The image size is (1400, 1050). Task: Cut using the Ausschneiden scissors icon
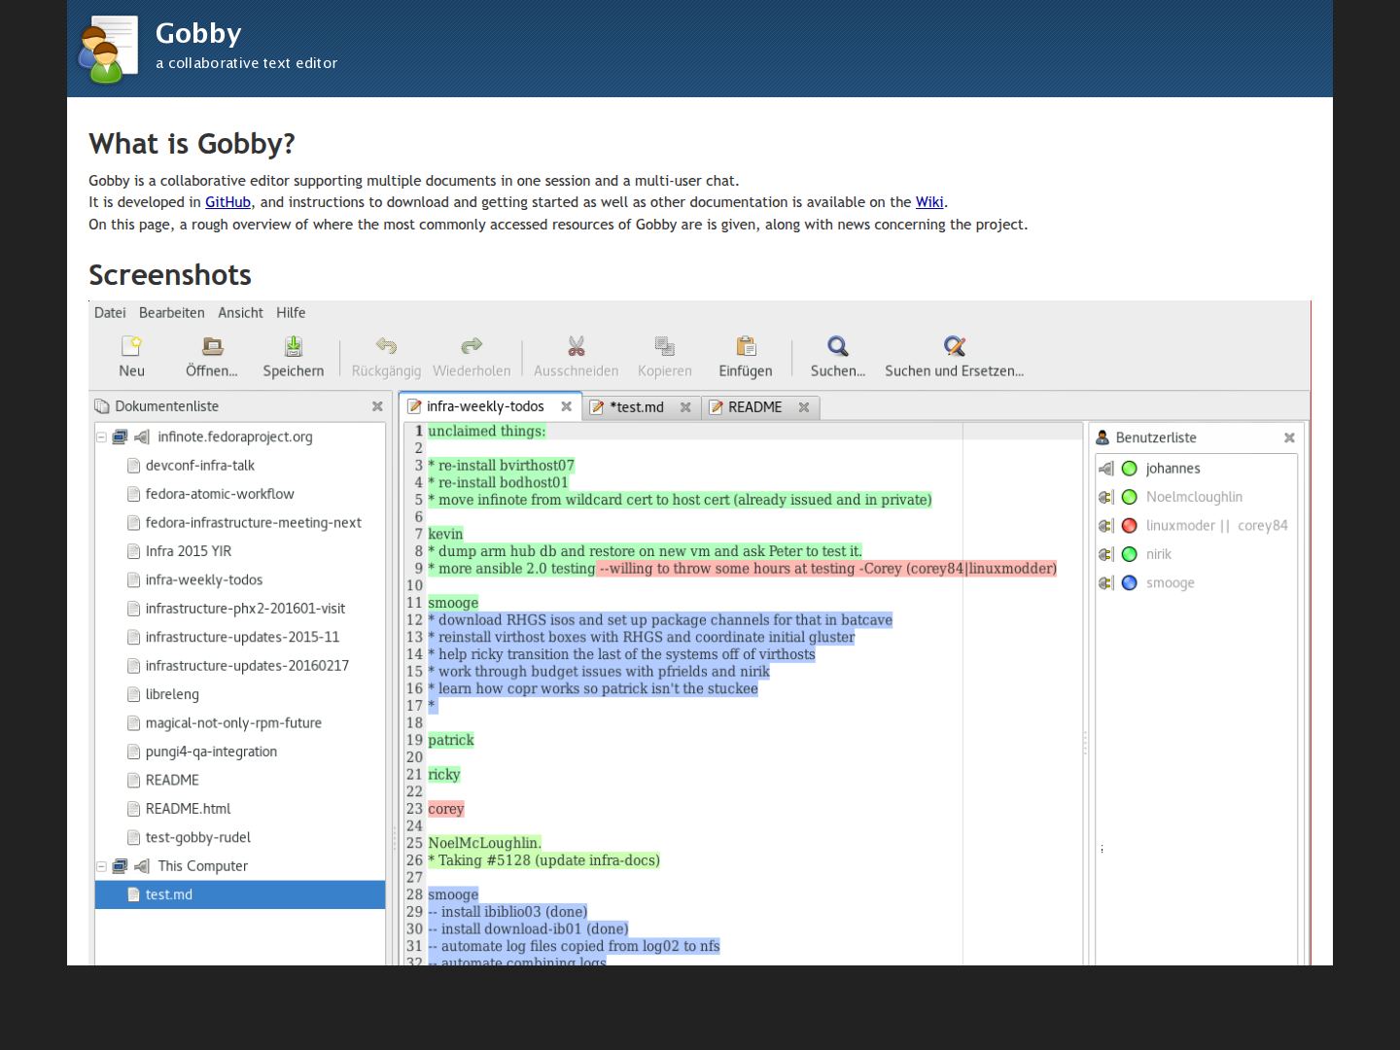577,346
